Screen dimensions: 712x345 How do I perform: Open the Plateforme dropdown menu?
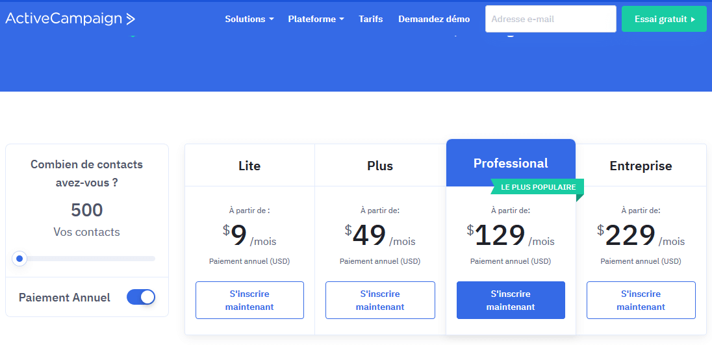click(x=316, y=19)
